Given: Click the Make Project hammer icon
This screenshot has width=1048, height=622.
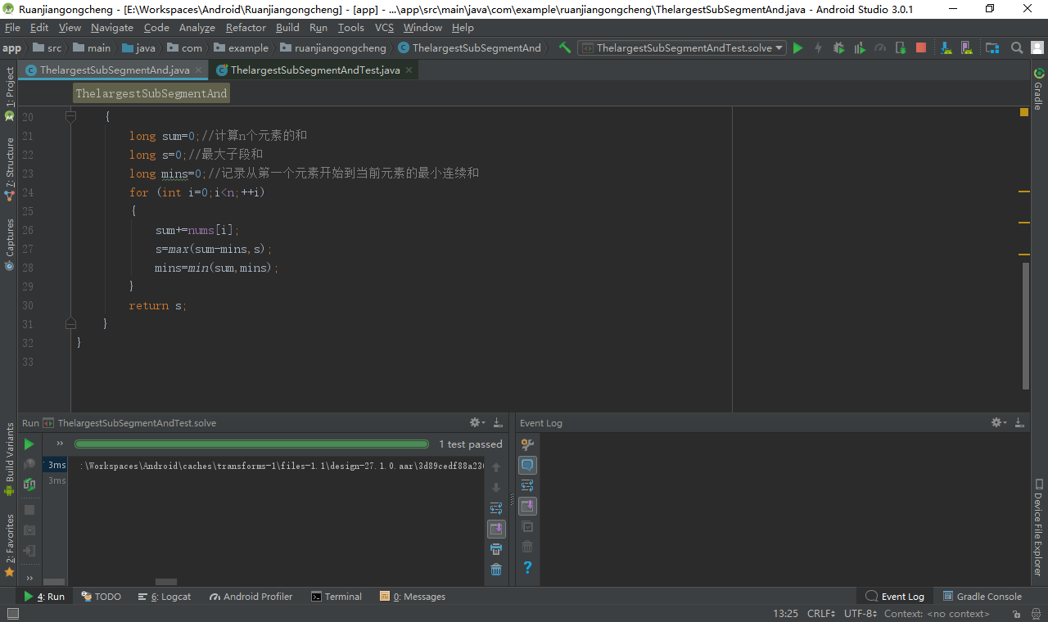Looking at the screenshot, I should (565, 48).
